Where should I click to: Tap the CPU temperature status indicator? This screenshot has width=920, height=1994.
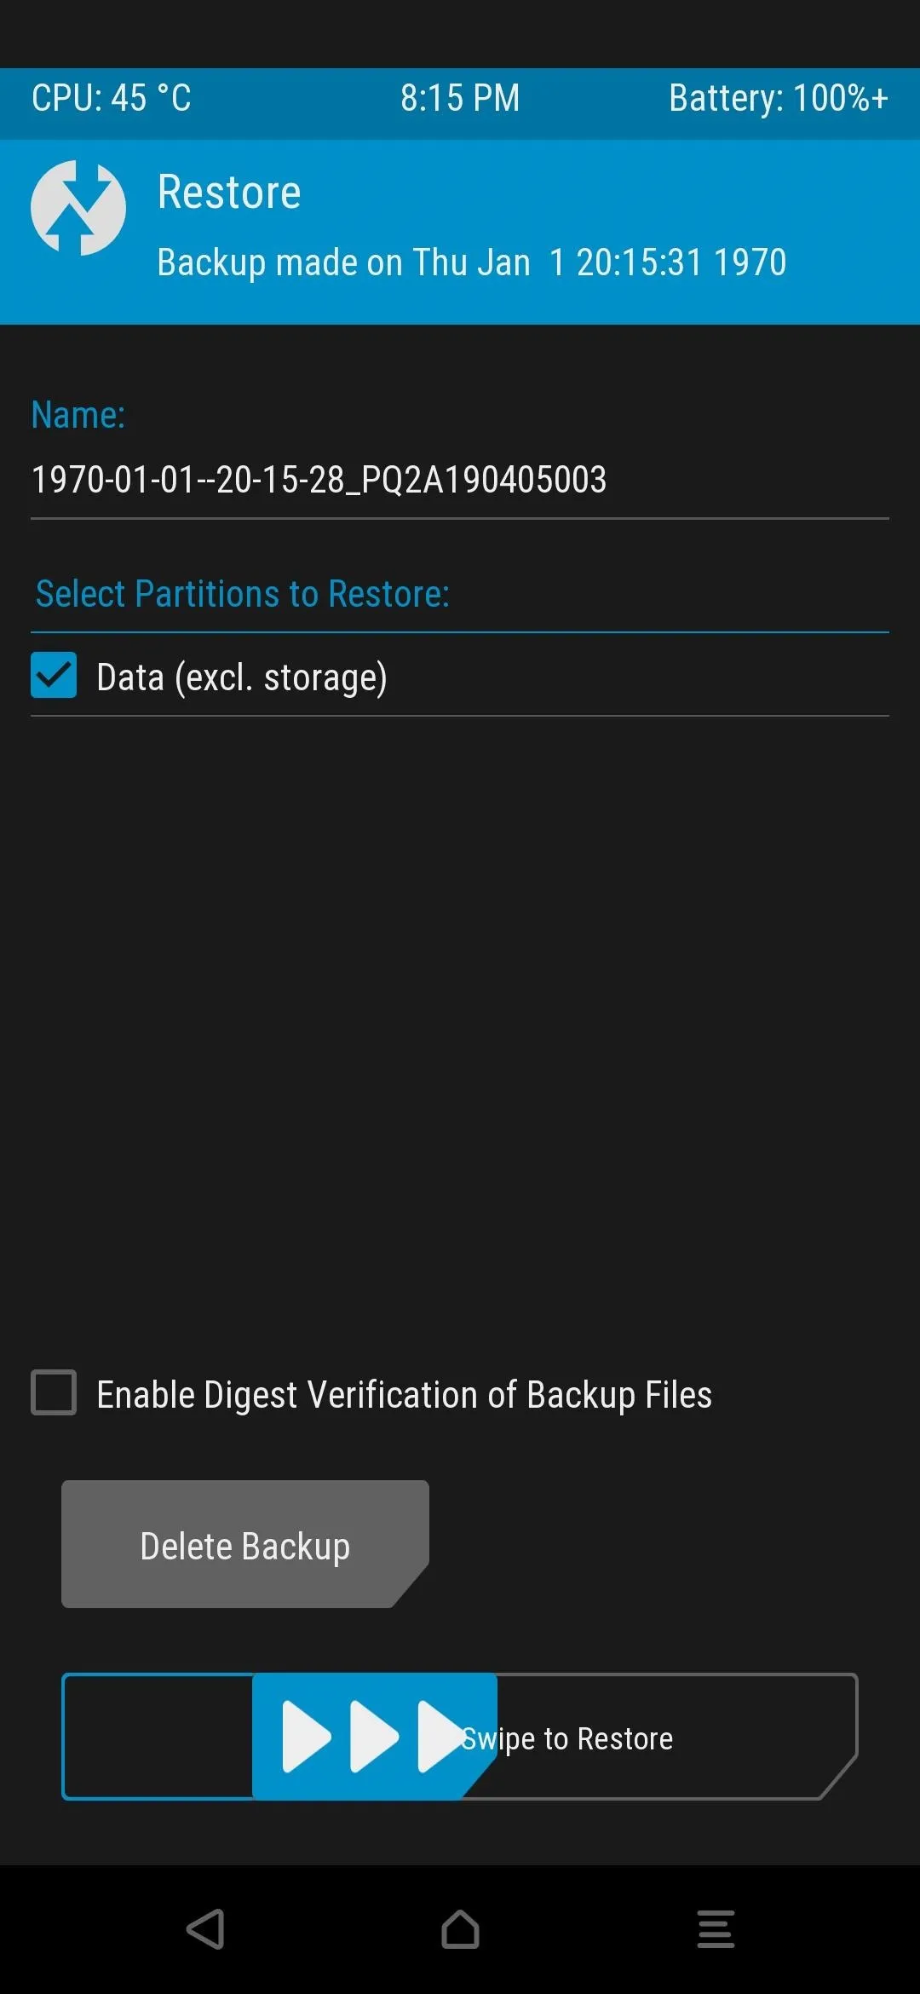pyautogui.click(x=112, y=98)
